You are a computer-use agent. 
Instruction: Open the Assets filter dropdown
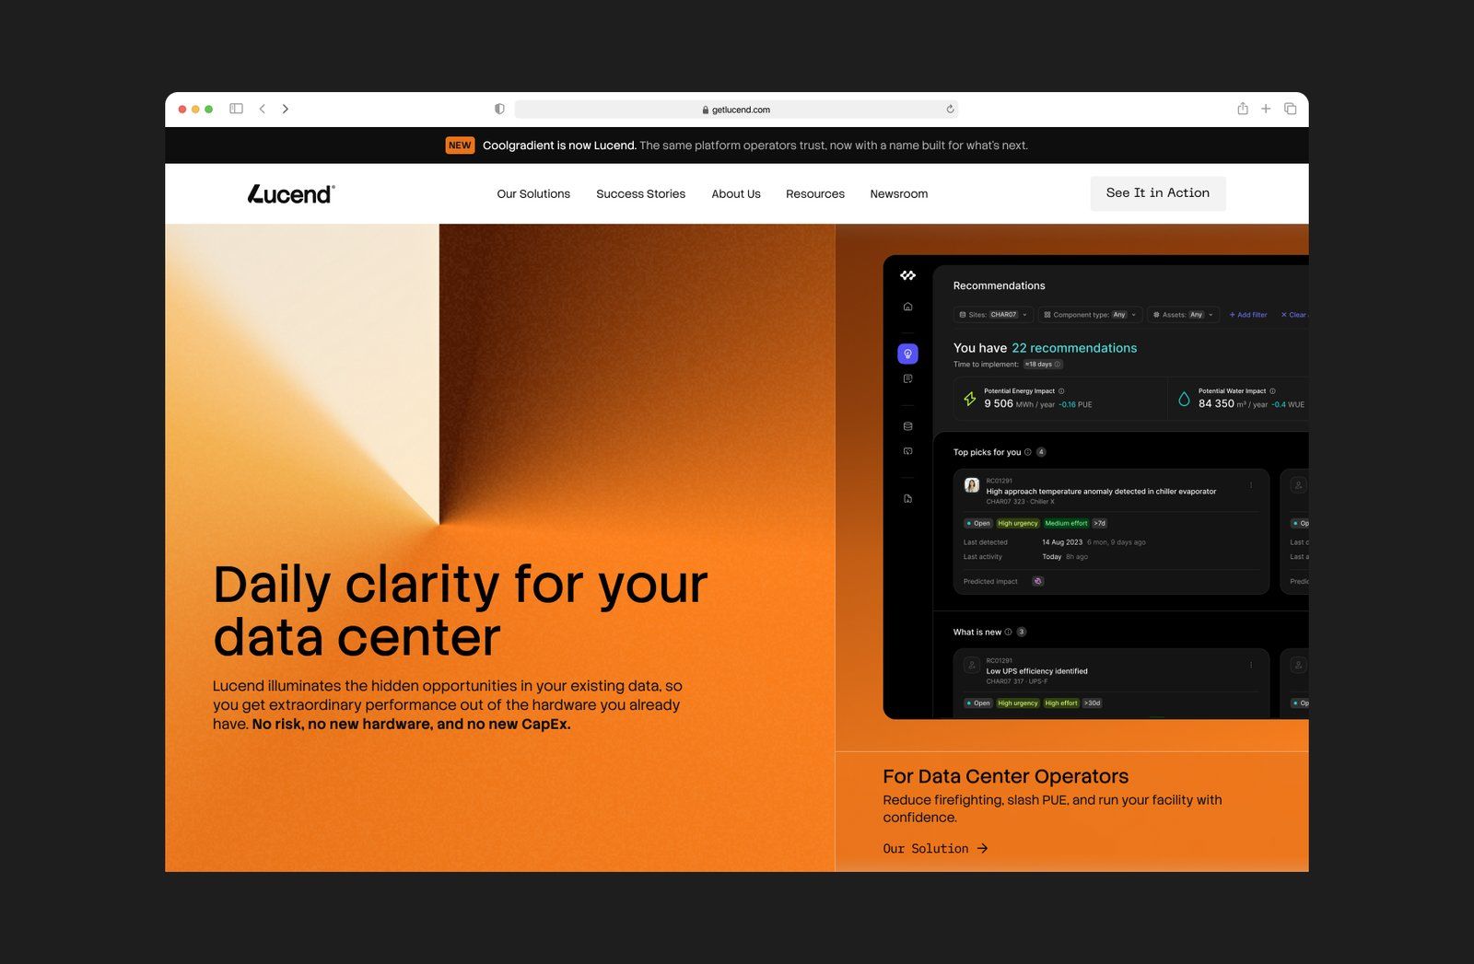[x=1184, y=315]
